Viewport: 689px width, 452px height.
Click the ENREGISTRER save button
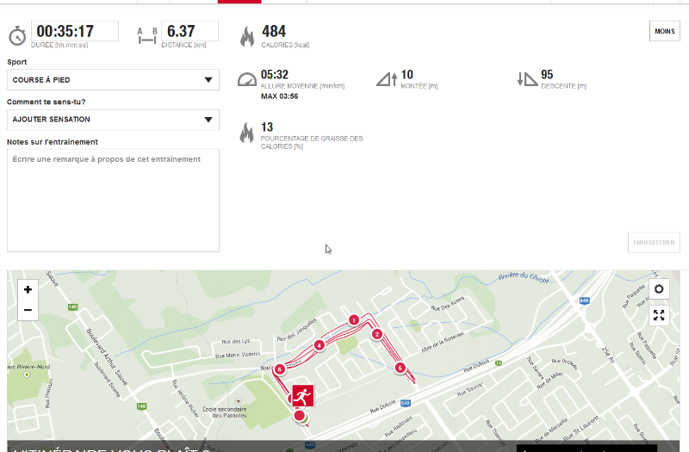point(654,243)
